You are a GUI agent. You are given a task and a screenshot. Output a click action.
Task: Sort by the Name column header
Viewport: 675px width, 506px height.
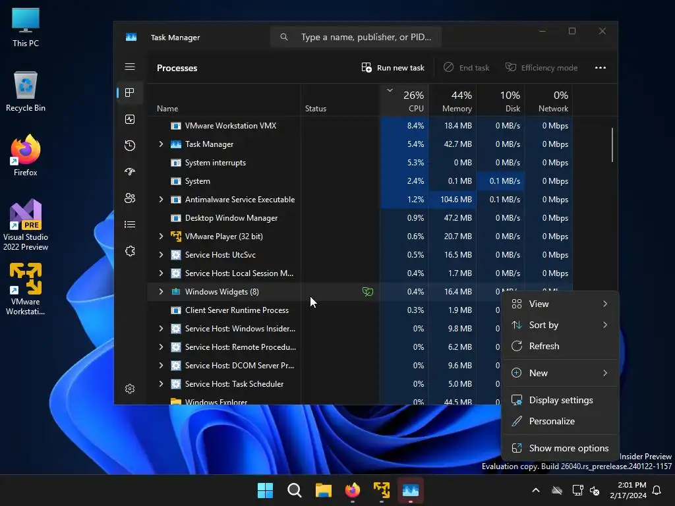tap(224, 101)
